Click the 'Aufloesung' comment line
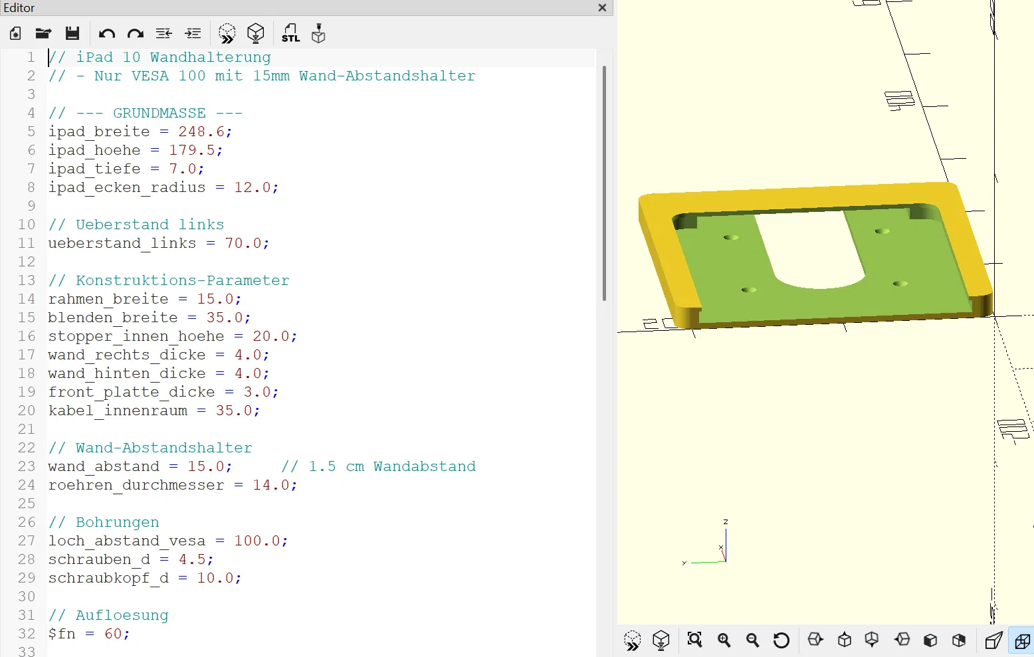Viewport: 1034px width, 657px height. click(108, 615)
